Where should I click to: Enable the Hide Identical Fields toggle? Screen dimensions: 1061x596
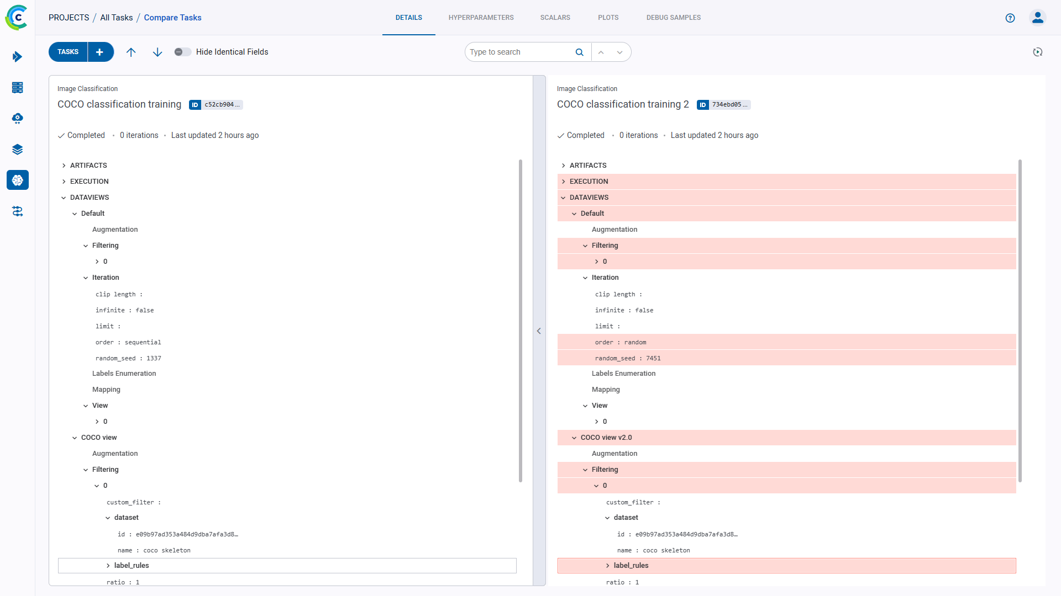point(182,51)
